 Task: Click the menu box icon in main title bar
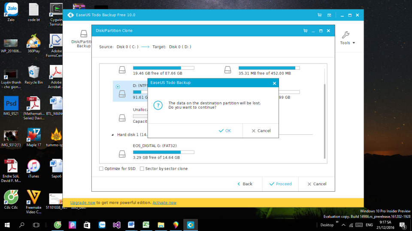(x=329, y=15)
